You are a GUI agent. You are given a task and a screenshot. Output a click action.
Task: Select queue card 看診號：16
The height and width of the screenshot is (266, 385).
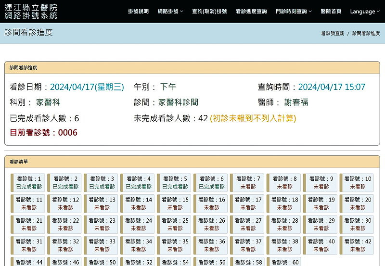210,203
